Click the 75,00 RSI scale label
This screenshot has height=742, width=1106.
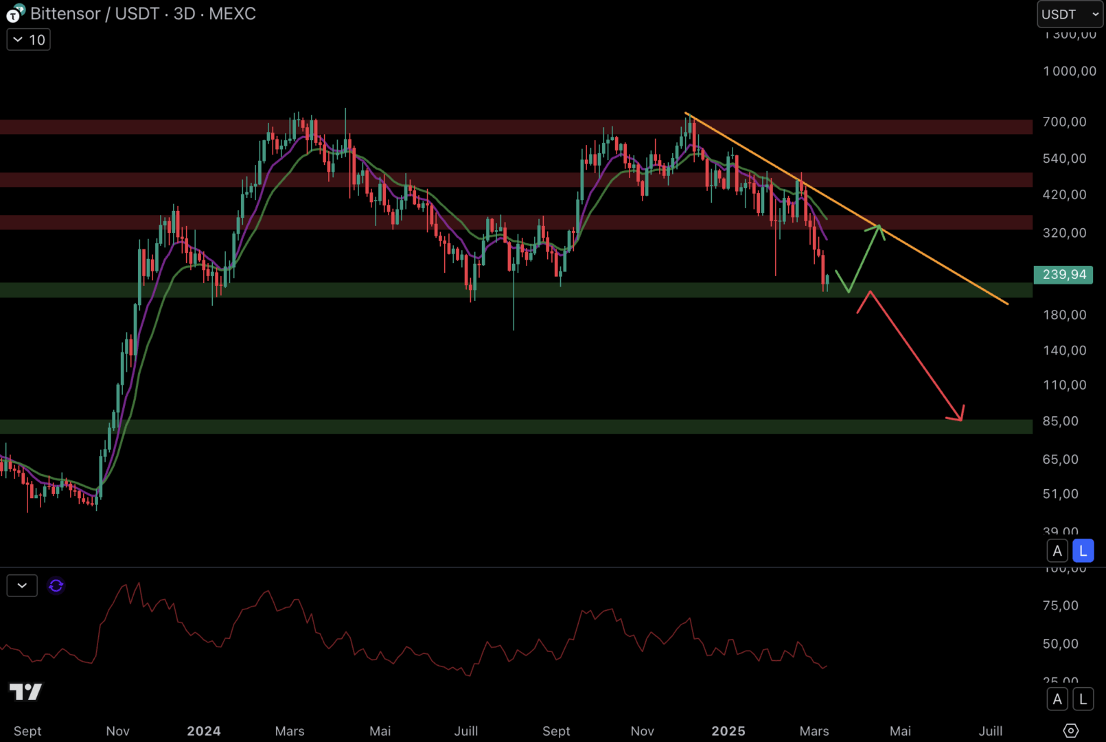1061,605
